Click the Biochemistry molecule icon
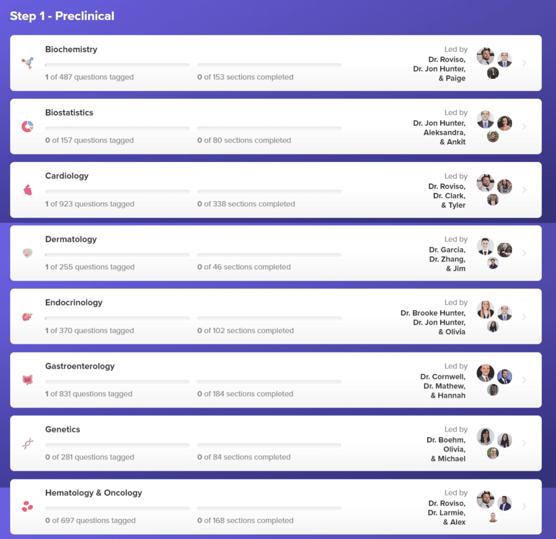This screenshot has height=539, width=556. pyautogui.click(x=27, y=63)
